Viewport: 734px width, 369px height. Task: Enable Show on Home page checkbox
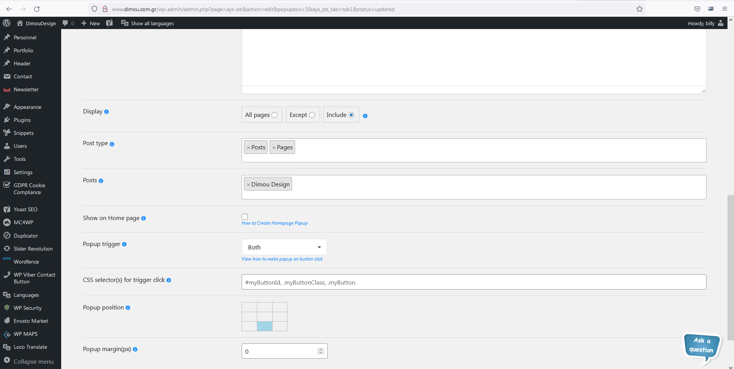pyautogui.click(x=245, y=217)
